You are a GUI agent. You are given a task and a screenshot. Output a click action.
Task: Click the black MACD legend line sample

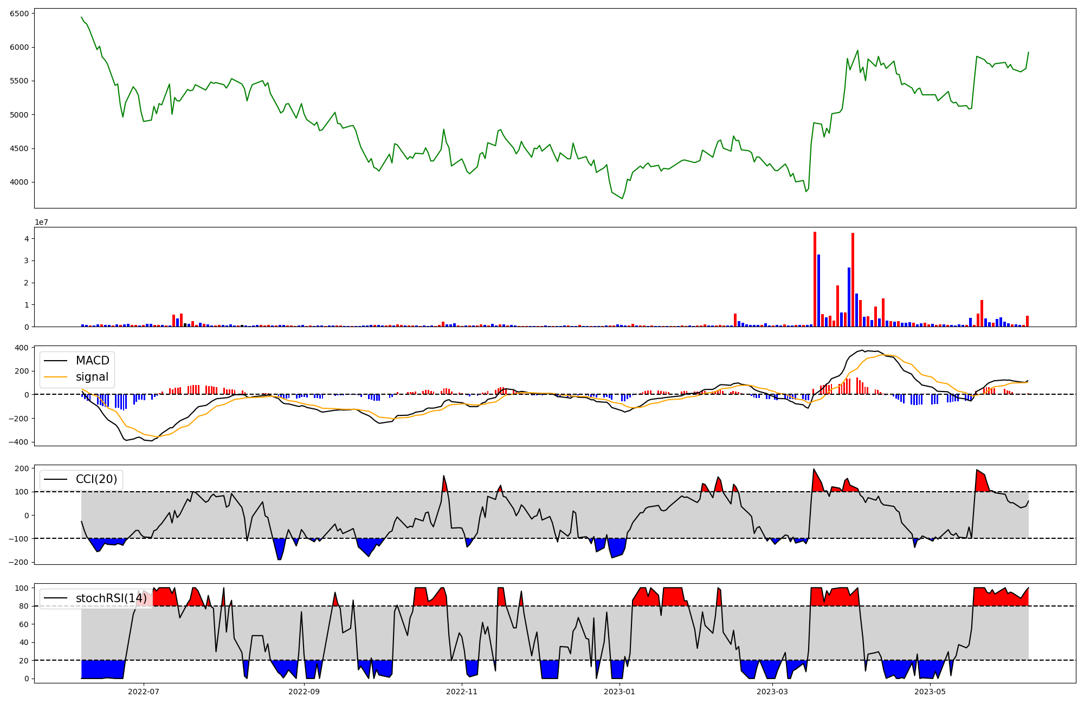(x=55, y=361)
